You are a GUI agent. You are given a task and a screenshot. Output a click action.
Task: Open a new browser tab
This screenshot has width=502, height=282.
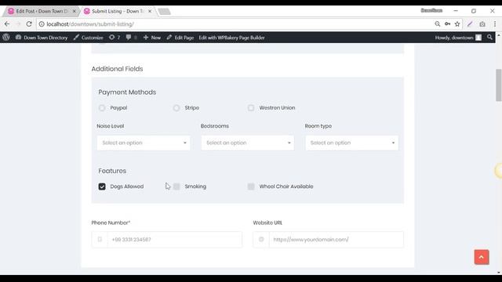(x=164, y=12)
